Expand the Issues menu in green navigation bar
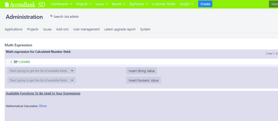Screen dimensions: 278x121 (101, 4)
